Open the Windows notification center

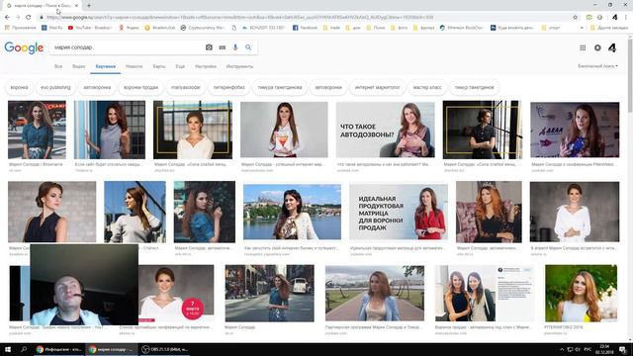click(x=623, y=349)
